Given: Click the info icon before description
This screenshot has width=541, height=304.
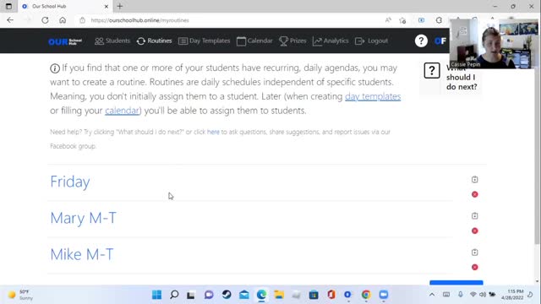Looking at the screenshot, I should (x=55, y=68).
